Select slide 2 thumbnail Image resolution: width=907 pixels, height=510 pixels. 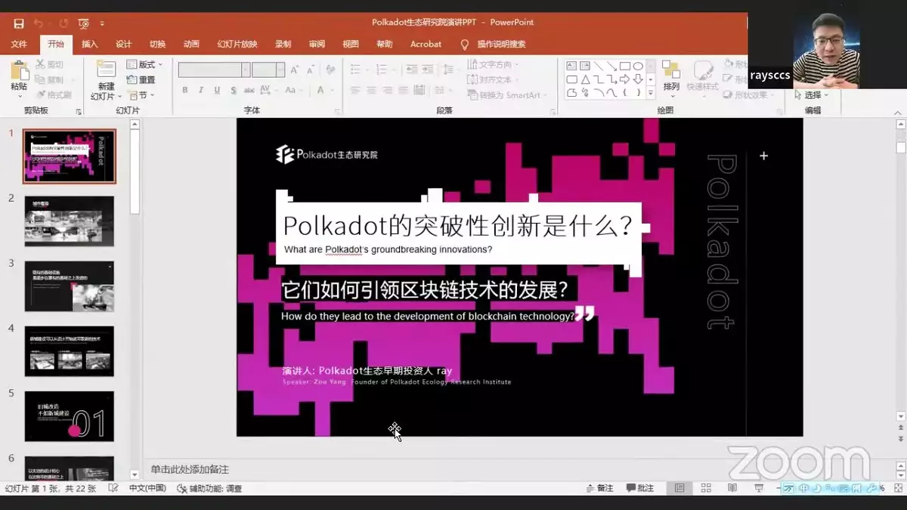click(69, 221)
